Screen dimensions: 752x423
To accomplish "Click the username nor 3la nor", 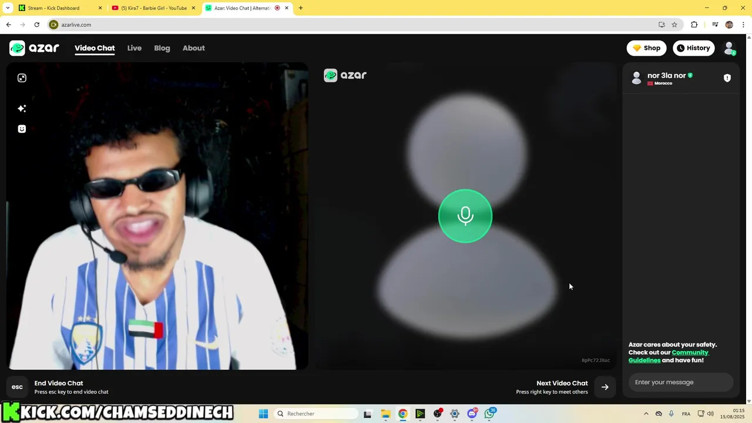I will pos(666,75).
